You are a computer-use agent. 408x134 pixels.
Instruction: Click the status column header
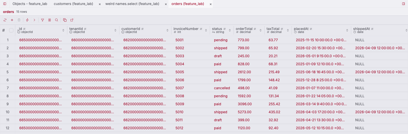pyautogui.click(x=222, y=30)
